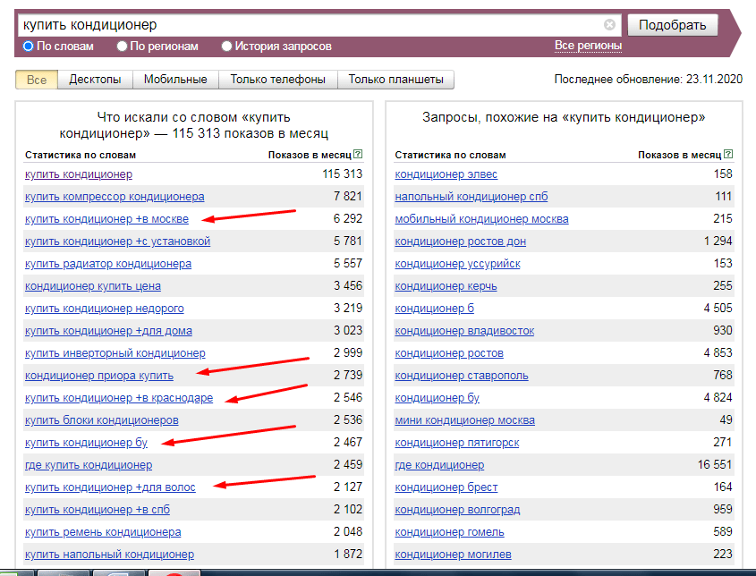Open 'купить кондиционер +для дома' link
This screenshot has width=756, height=576.
pos(108,331)
